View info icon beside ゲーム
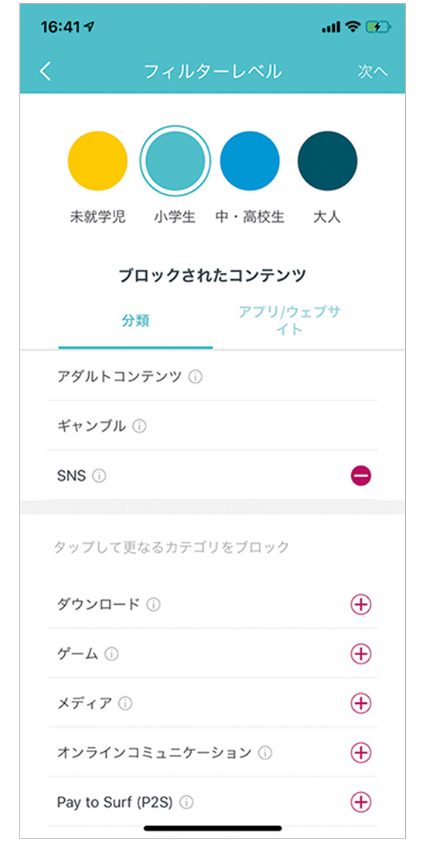Image resolution: width=426 pixels, height=843 pixels. click(112, 654)
